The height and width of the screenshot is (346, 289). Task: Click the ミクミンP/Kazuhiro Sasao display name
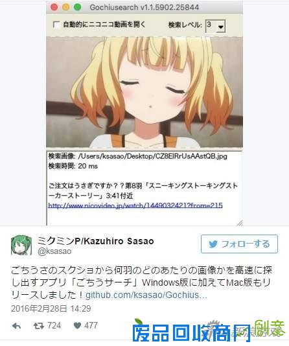coord(95,241)
